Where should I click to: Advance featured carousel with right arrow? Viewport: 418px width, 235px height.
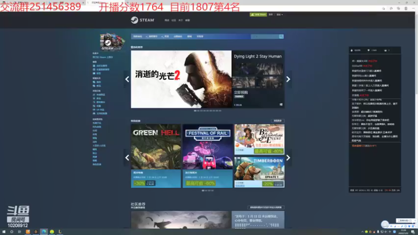click(288, 79)
